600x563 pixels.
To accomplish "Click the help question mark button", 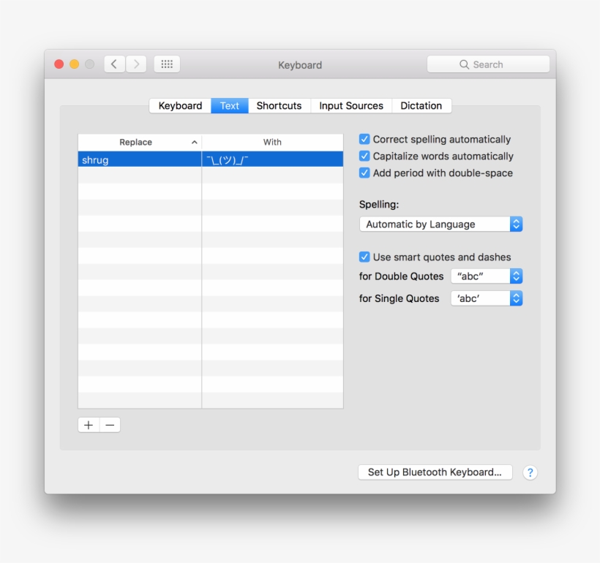I will click(529, 472).
